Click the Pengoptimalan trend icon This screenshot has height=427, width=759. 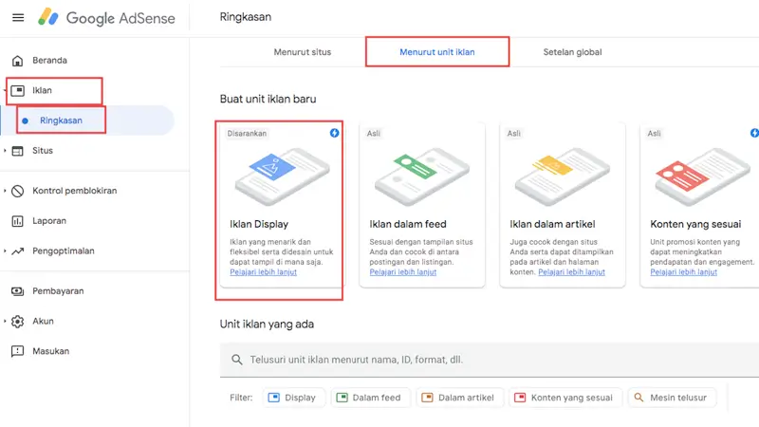(x=17, y=251)
